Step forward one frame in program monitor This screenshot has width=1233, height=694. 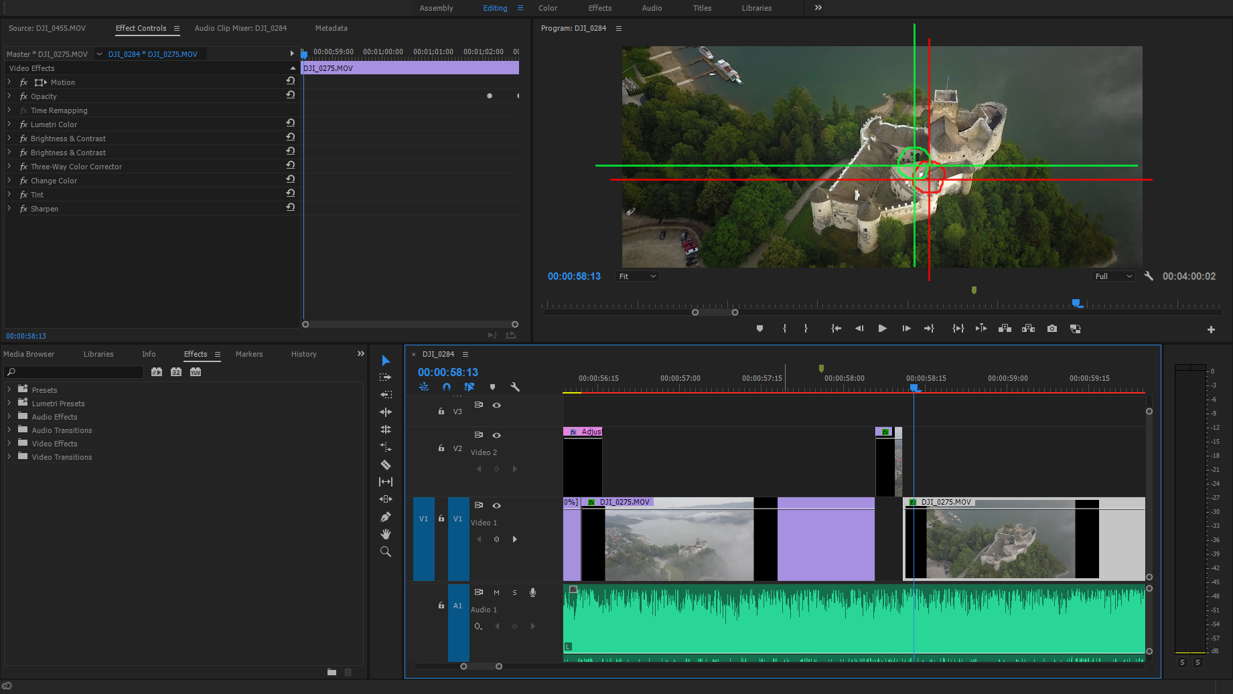pos(906,329)
